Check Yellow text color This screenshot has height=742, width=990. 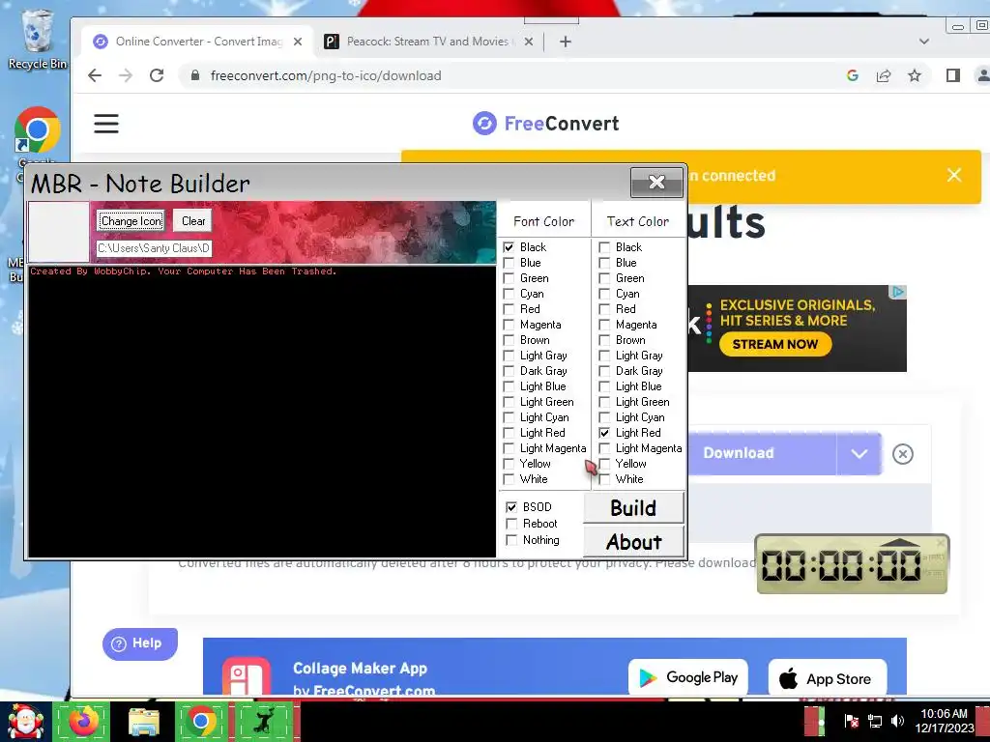click(604, 464)
